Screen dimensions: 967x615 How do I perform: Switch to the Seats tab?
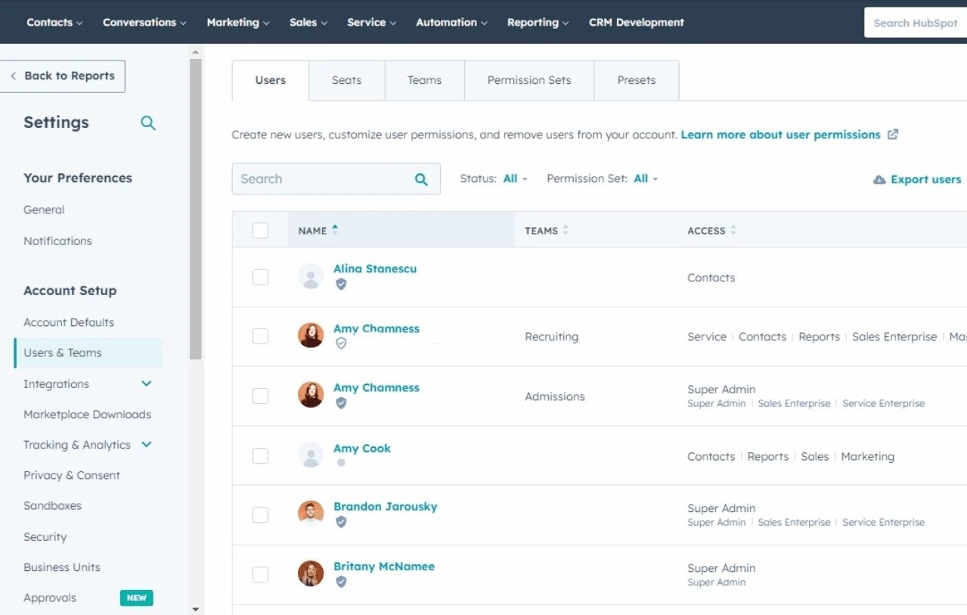346,79
